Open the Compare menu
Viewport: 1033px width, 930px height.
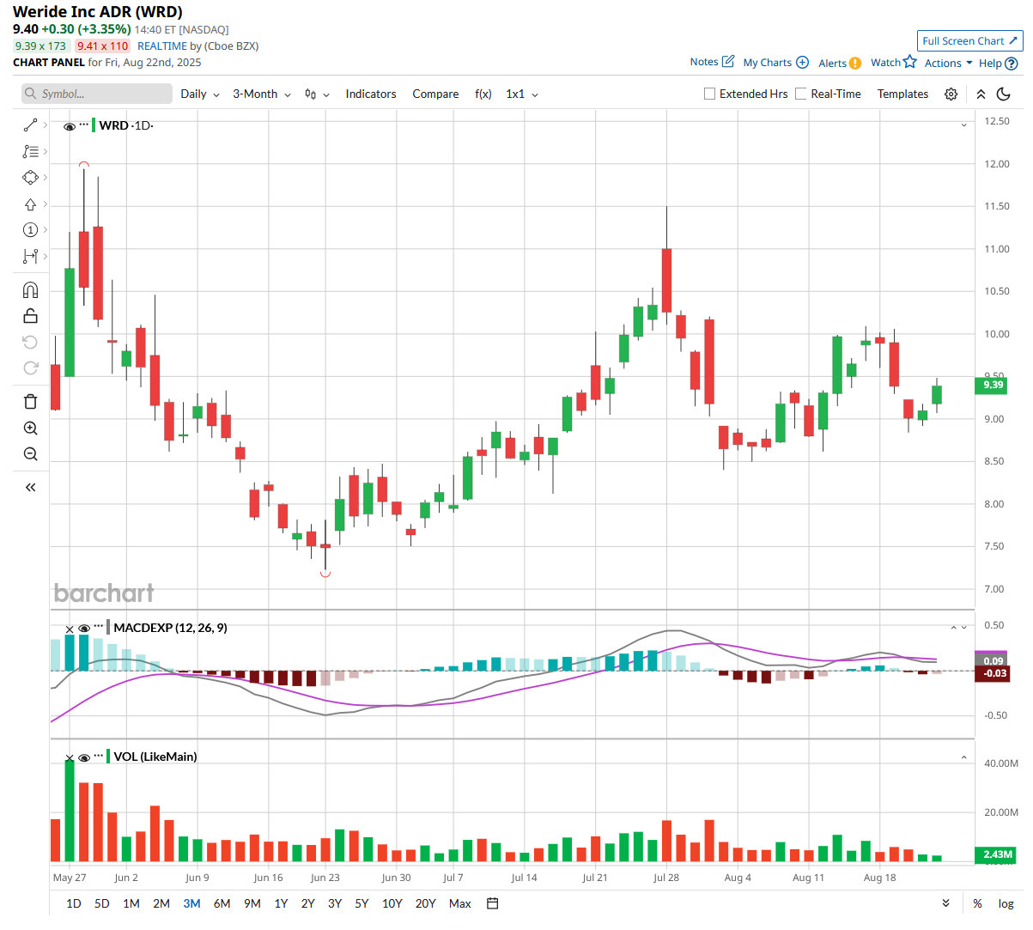(x=435, y=94)
